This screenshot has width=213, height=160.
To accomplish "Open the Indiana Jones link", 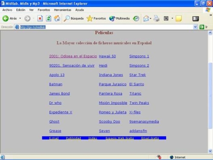I will pyautogui.click(x=111, y=75).
